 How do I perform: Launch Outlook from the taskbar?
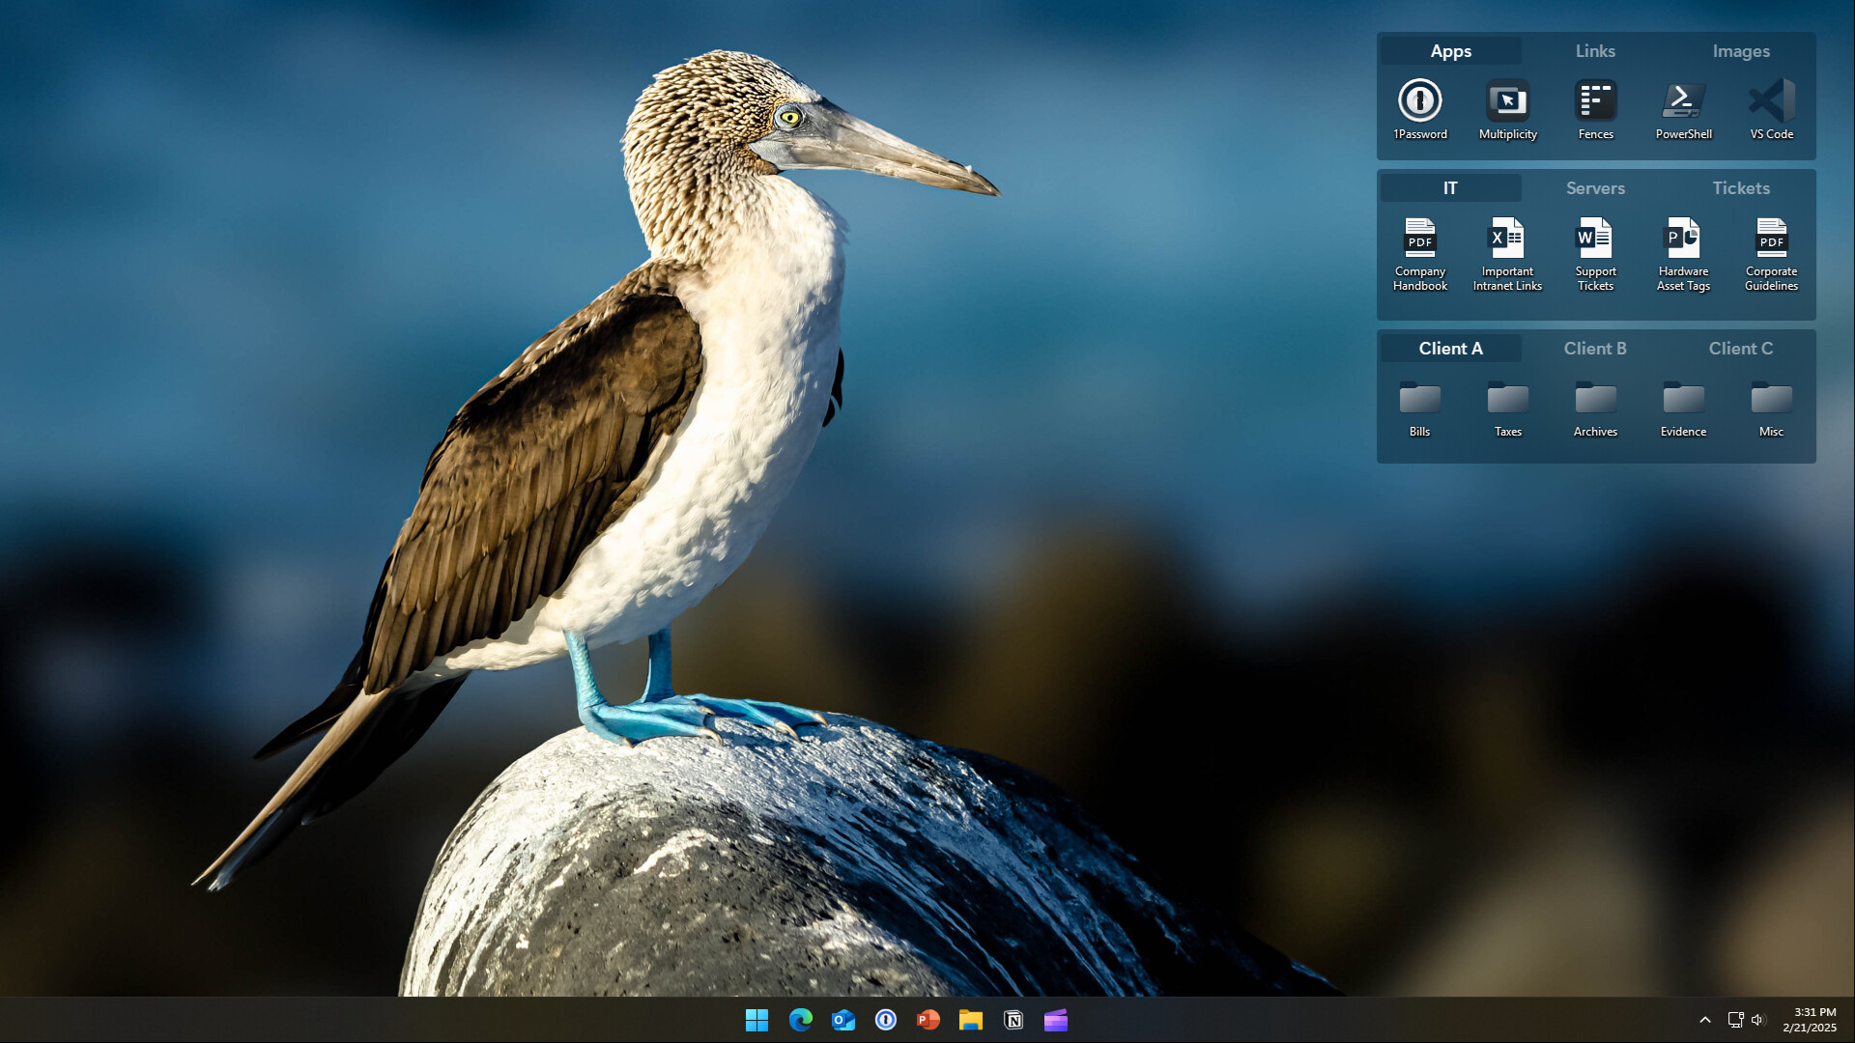point(842,1019)
